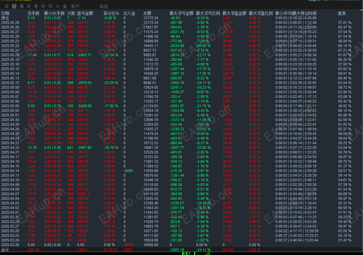Image resolution: width=363 pixels, height=255 pixels.
Task: Click the 最大浮盈金额 column header
Action: click(234, 14)
